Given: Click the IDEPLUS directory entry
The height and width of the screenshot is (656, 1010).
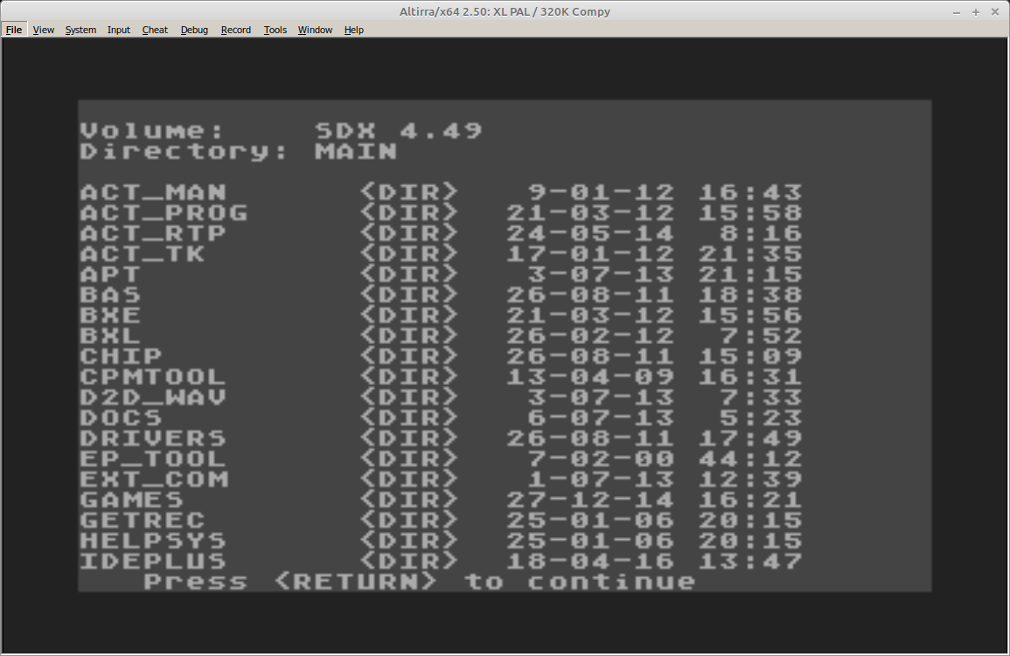Looking at the screenshot, I should tap(442, 562).
